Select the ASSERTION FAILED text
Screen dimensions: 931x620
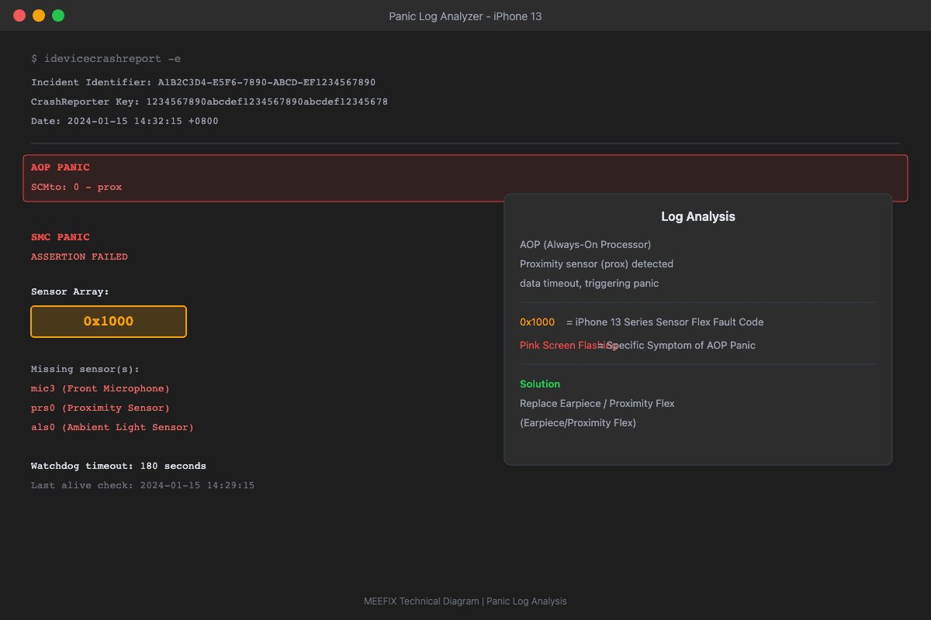coord(79,257)
